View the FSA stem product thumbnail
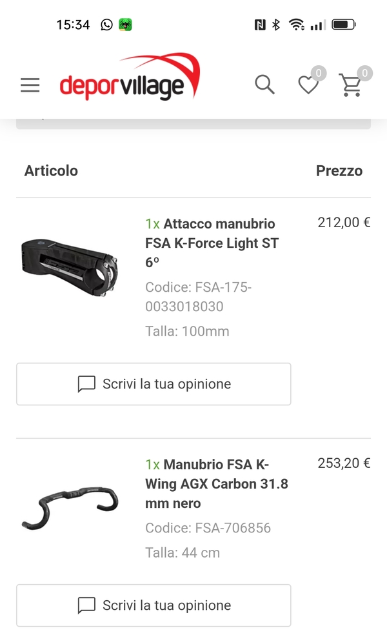Image resolution: width=387 pixels, height=637 pixels. (70, 267)
